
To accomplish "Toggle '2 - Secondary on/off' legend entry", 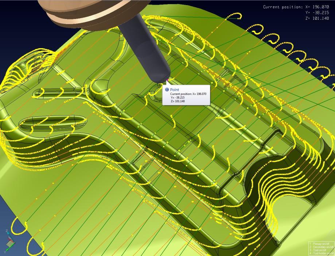I will [x=322, y=247].
